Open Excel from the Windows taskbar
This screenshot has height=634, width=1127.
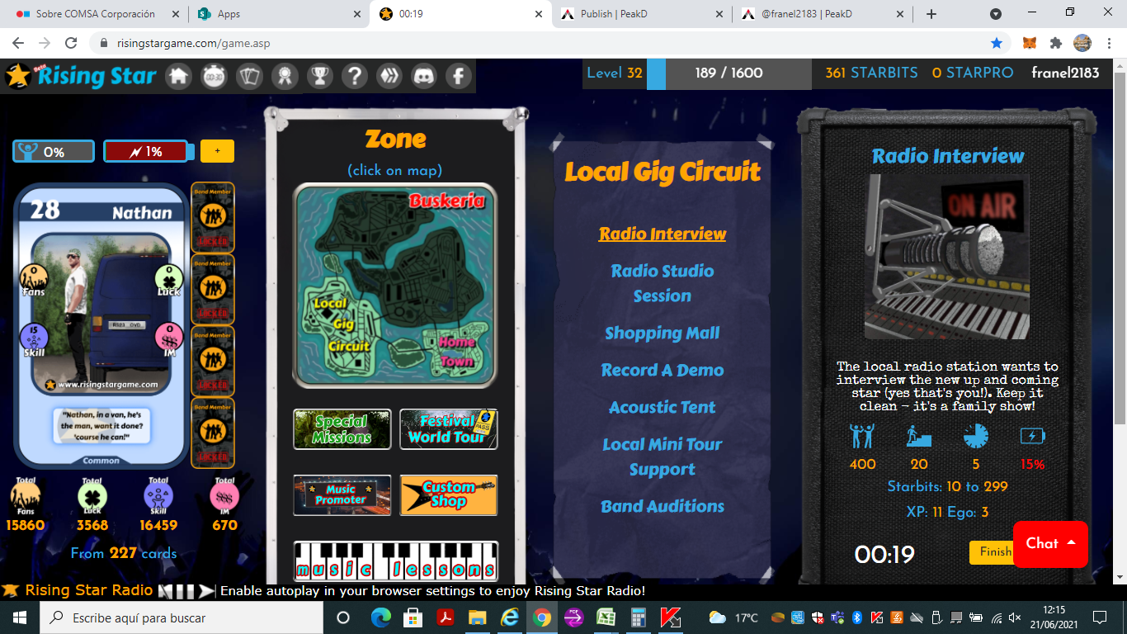point(606,617)
